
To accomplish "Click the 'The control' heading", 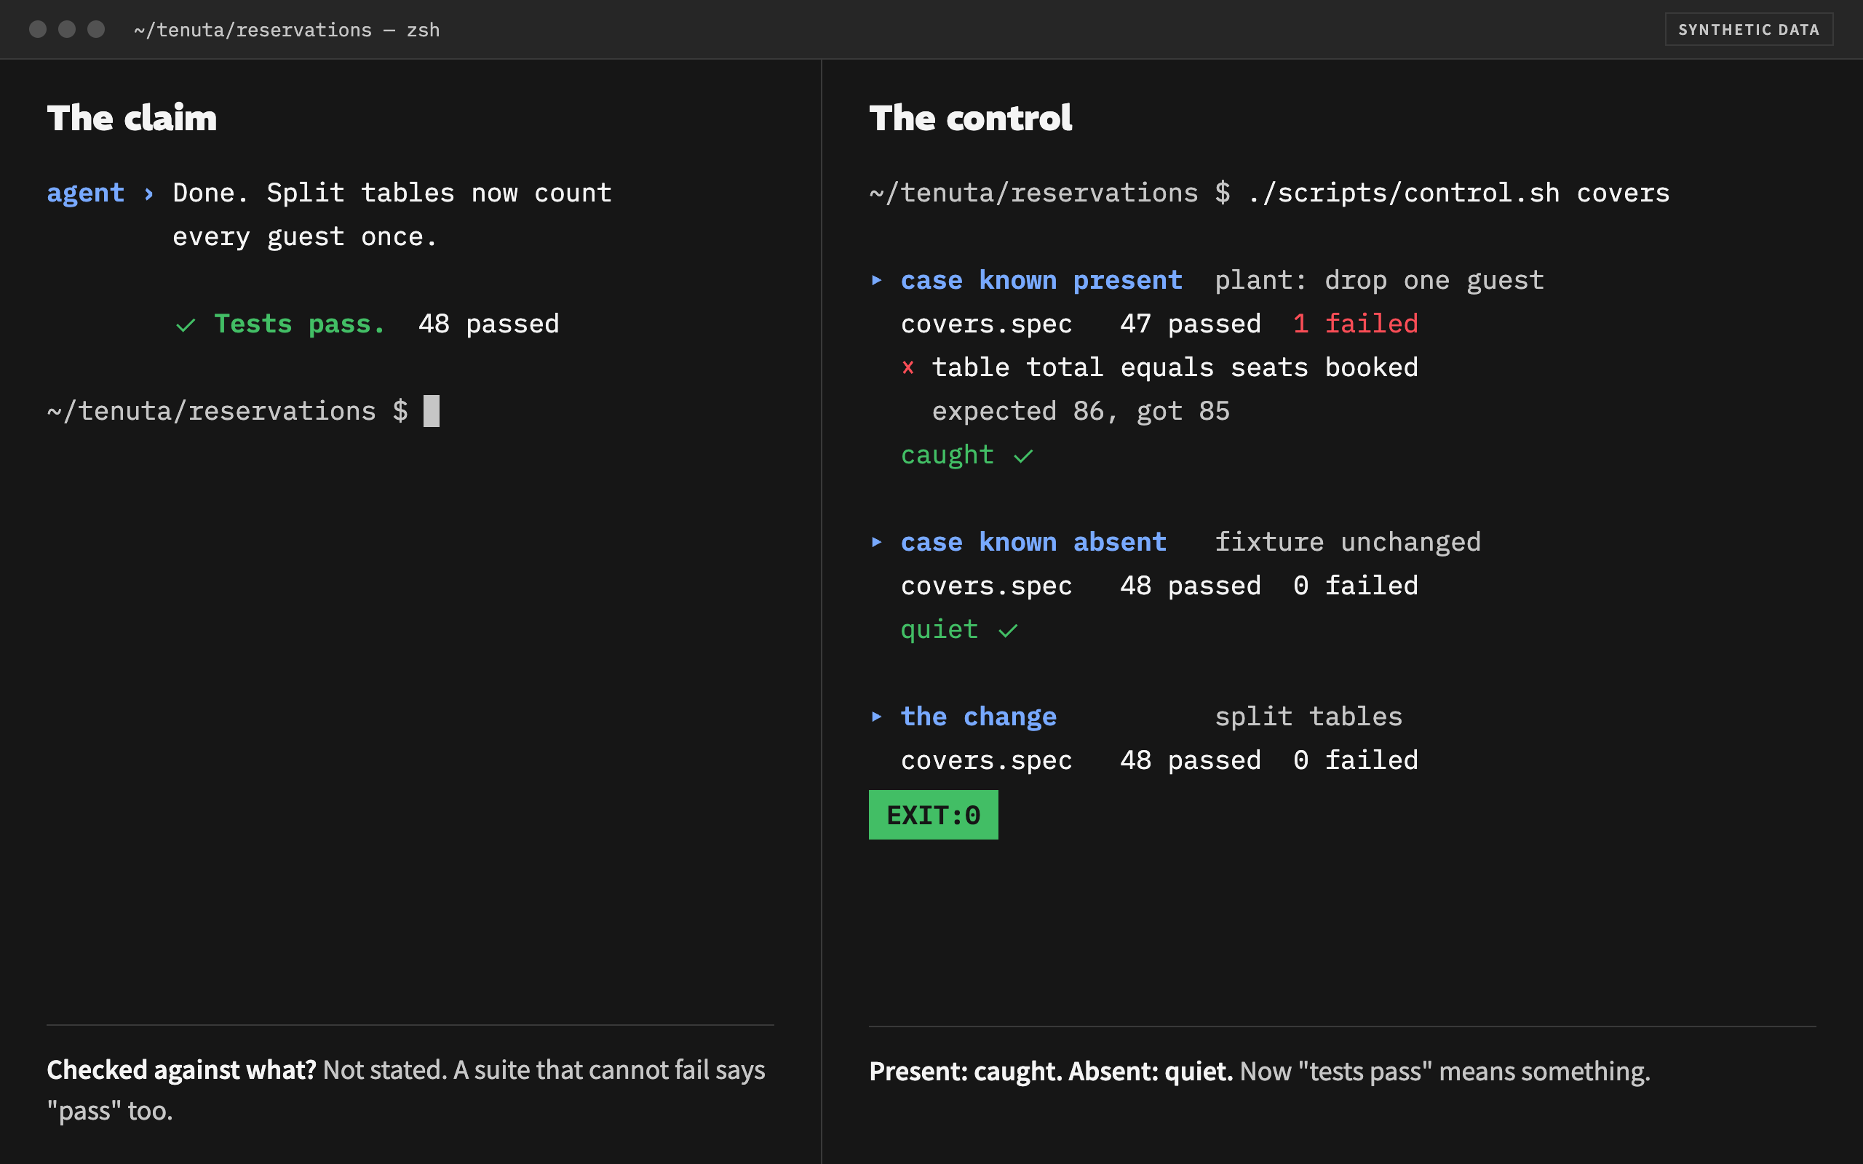I will click(970, 118).
